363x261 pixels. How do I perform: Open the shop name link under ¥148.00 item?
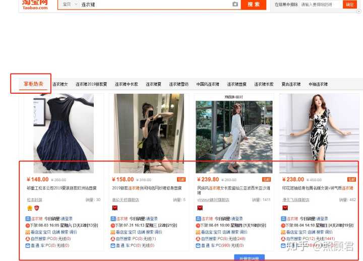click(x=35, y=200)
